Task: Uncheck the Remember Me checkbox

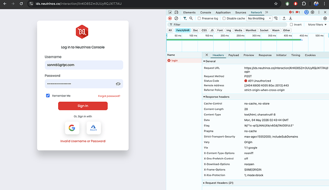Action: tap(48, 95)
